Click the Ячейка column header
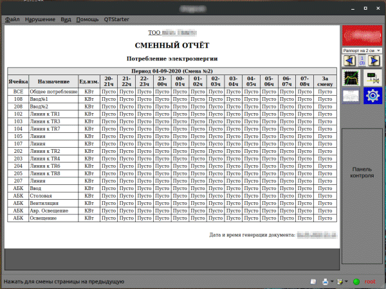The height and width of the screenshot is (289, 386). pyautogui.click(x=18, y=82)
